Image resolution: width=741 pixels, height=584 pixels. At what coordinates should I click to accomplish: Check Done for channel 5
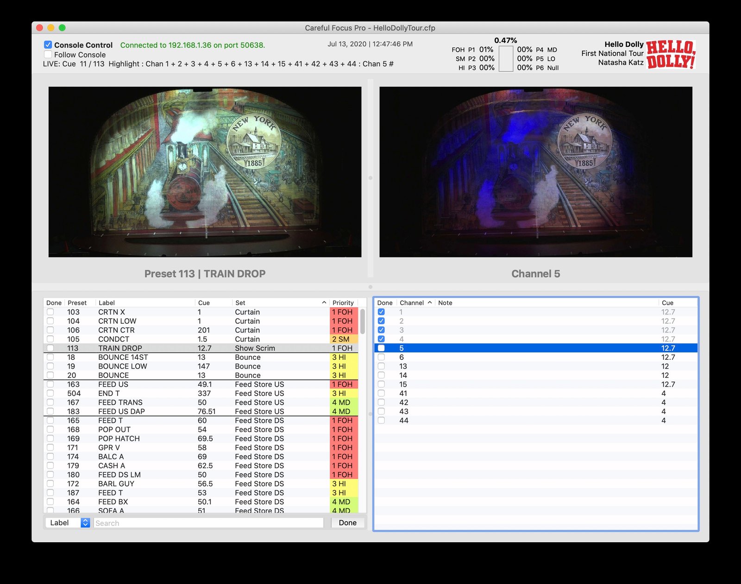pyautogui.click(x=381, y=348)
